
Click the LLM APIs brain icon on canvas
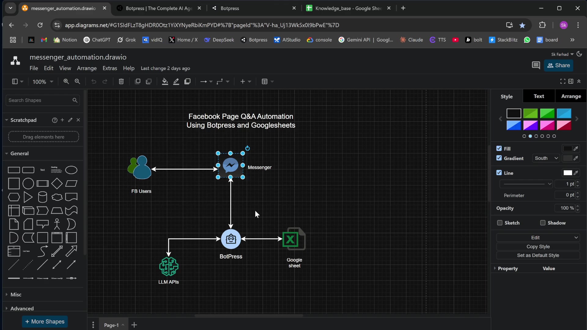(169, 266)
